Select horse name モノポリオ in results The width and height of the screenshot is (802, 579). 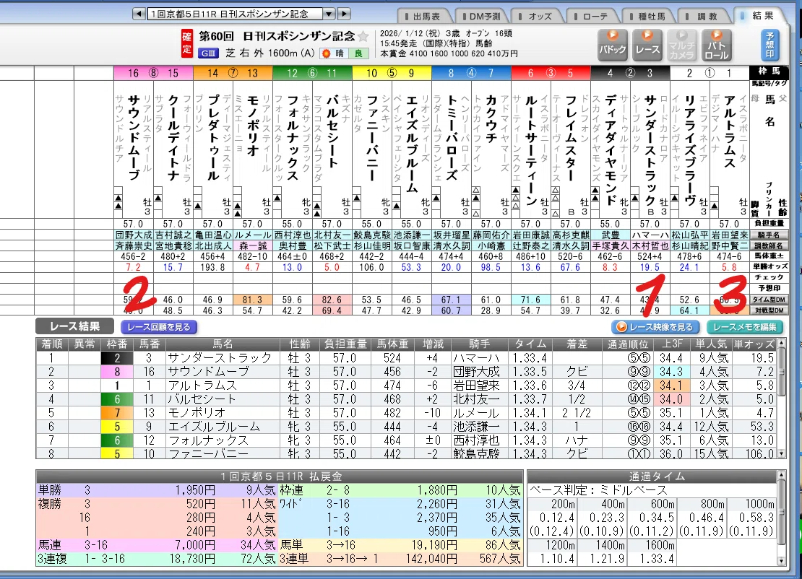pos(197,413)
